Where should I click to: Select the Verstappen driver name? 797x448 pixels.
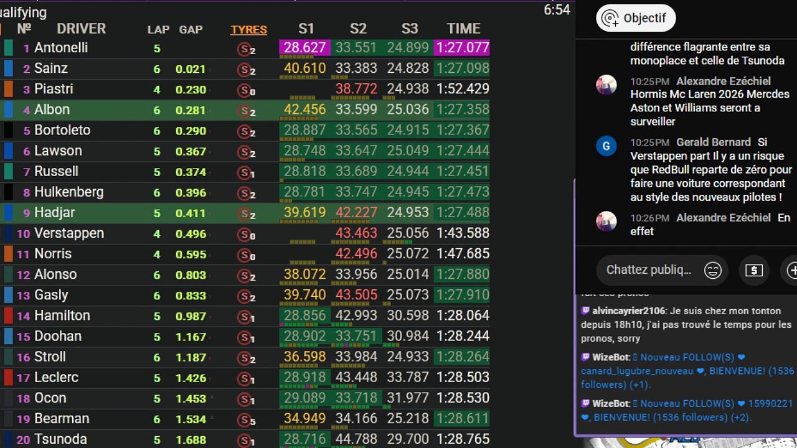coord(69,233)
